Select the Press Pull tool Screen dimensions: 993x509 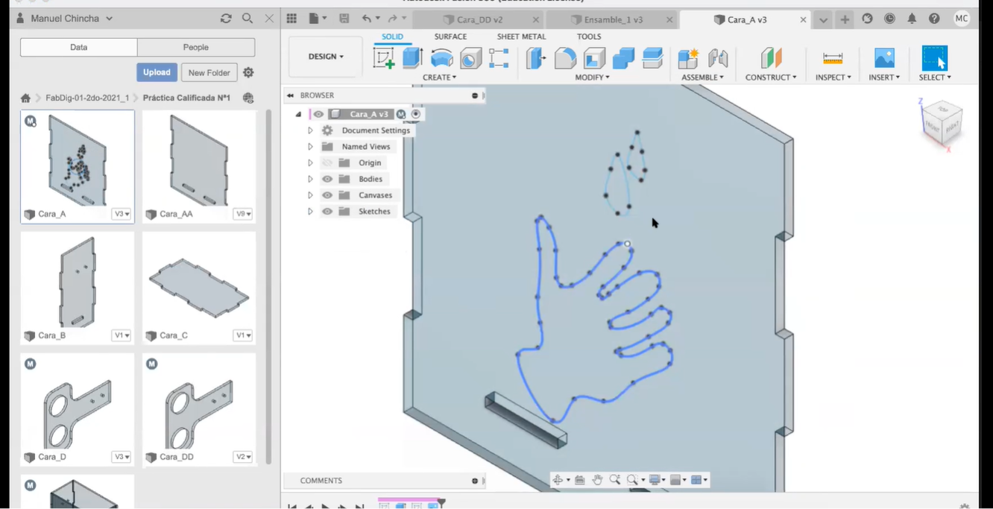click(535, 58)
